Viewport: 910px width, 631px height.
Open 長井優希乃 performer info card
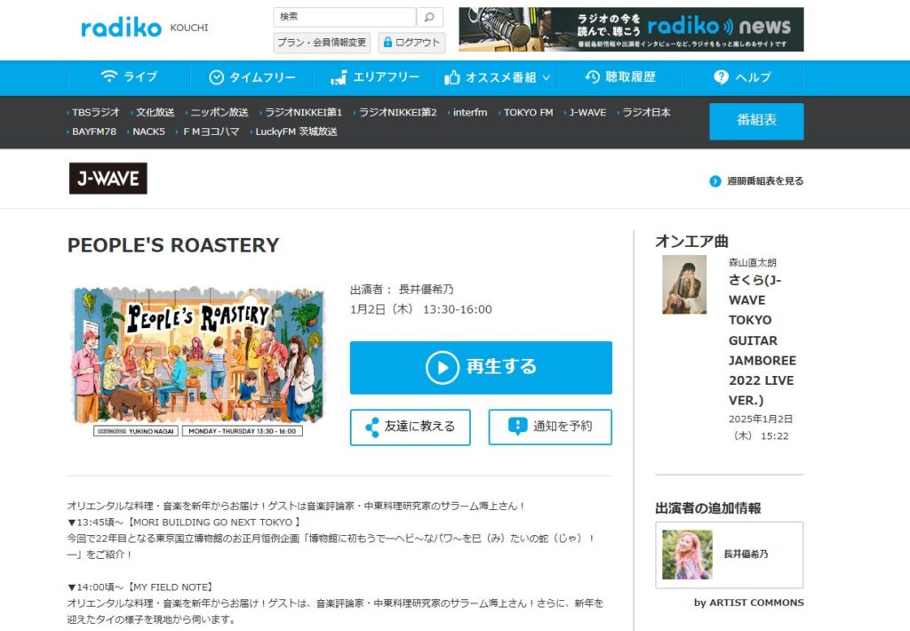coord(730,555)
